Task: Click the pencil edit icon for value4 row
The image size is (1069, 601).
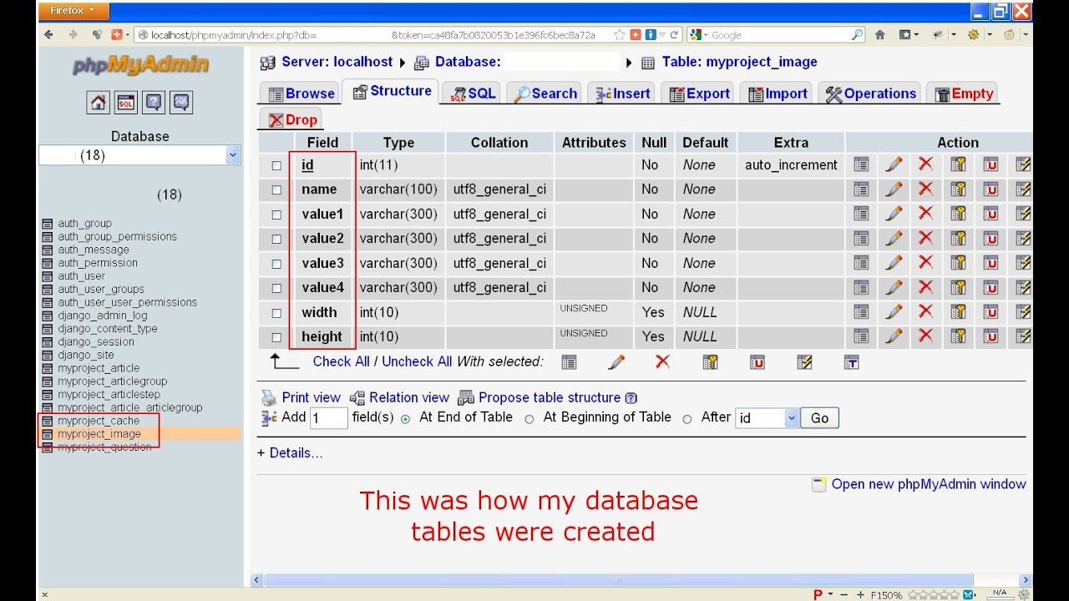Action: tap(894, 287)
